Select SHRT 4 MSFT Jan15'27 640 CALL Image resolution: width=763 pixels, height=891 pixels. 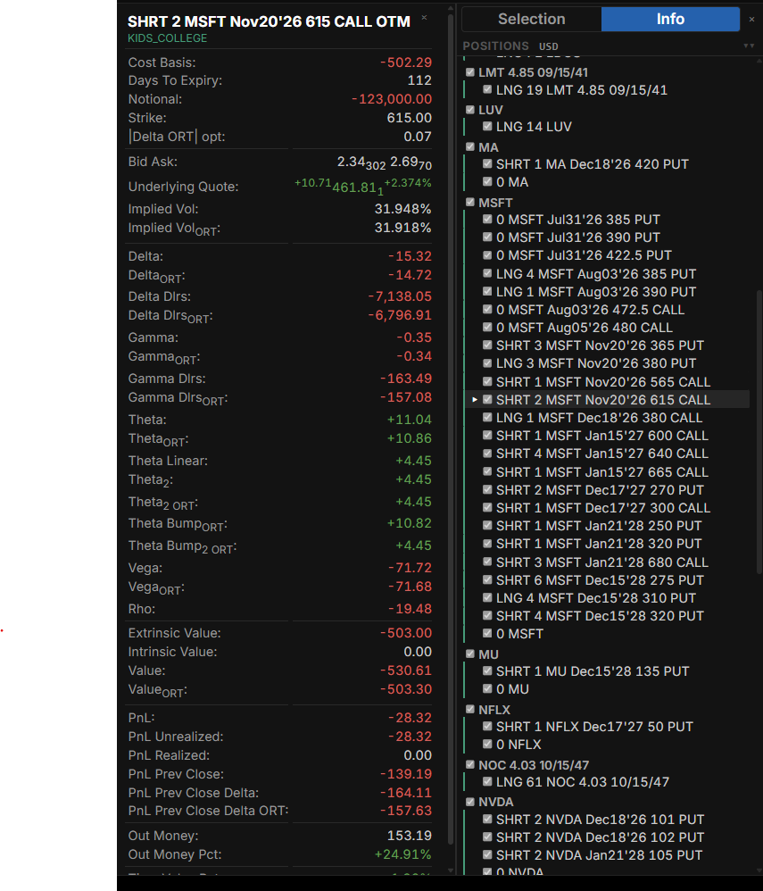[602, 454]
